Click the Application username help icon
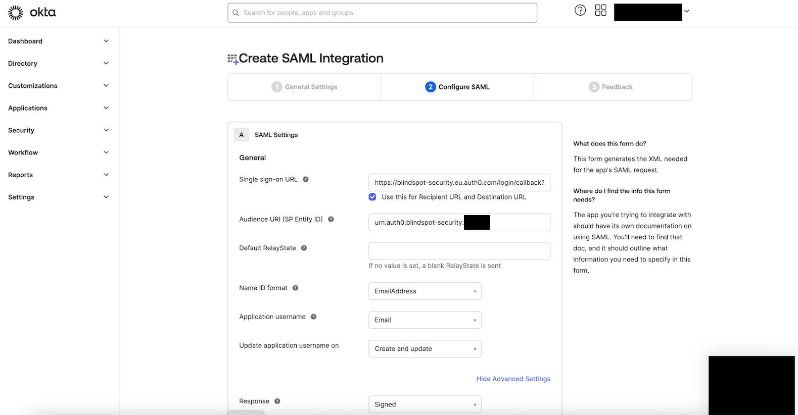 [x=314, y=317]
